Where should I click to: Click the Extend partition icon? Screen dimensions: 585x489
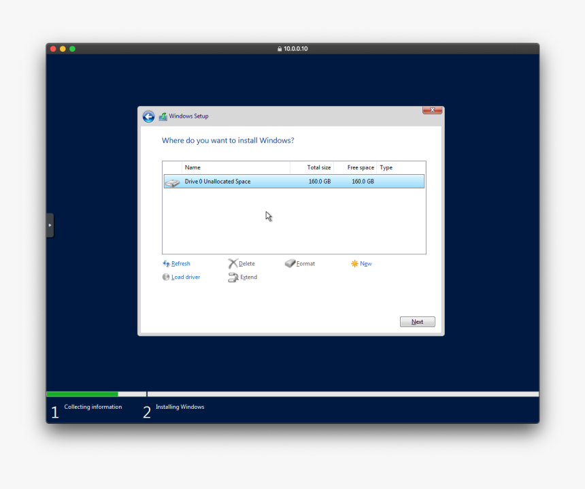click(233, 277)
